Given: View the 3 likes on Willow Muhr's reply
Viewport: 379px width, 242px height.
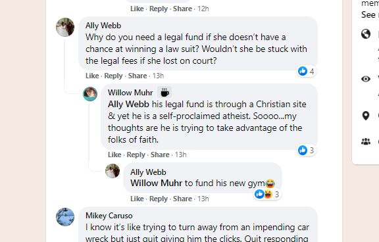Looking at the screenshot, I should 306,150.
